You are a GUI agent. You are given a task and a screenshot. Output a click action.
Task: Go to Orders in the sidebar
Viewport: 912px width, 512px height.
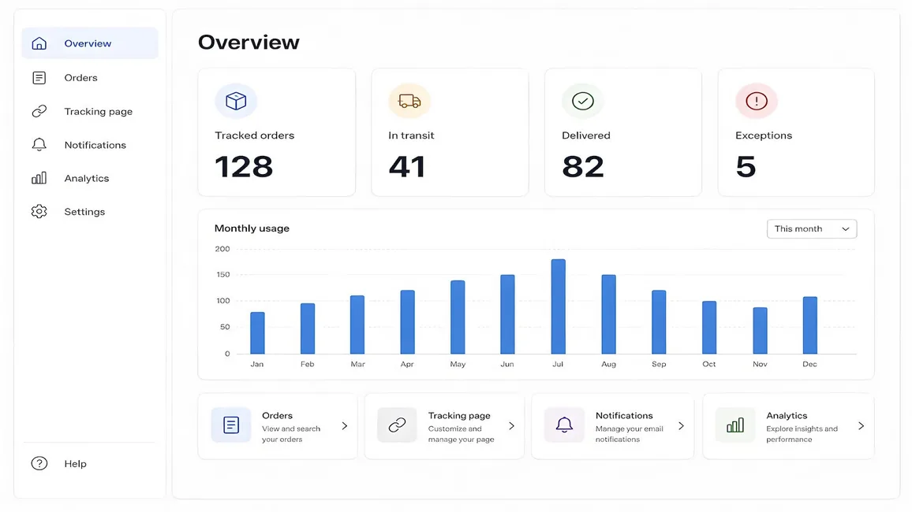tap(90, 78)
